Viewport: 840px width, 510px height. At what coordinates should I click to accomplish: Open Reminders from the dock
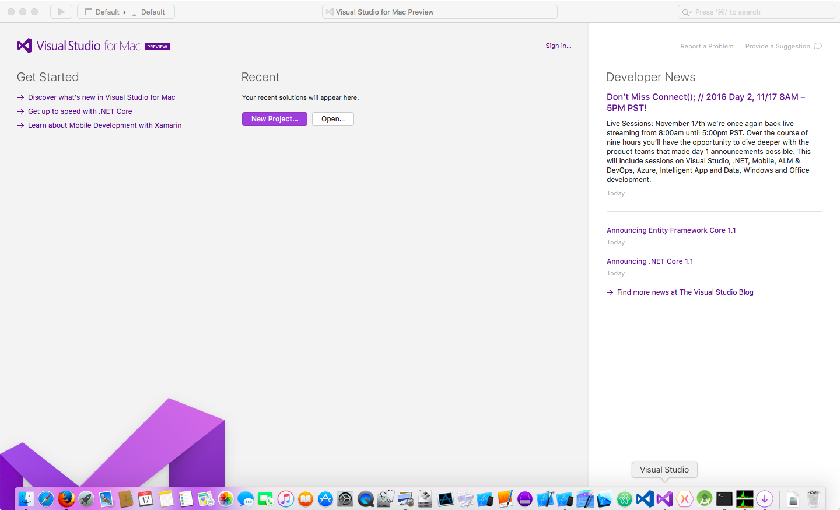tap(186, 499)
